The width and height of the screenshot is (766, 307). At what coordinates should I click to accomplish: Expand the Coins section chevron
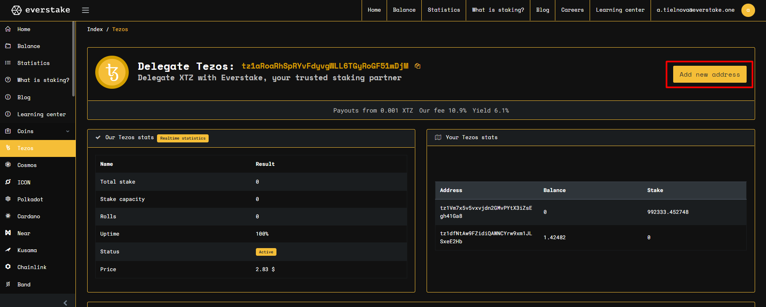pyautogui.click(x=68, y=132)
